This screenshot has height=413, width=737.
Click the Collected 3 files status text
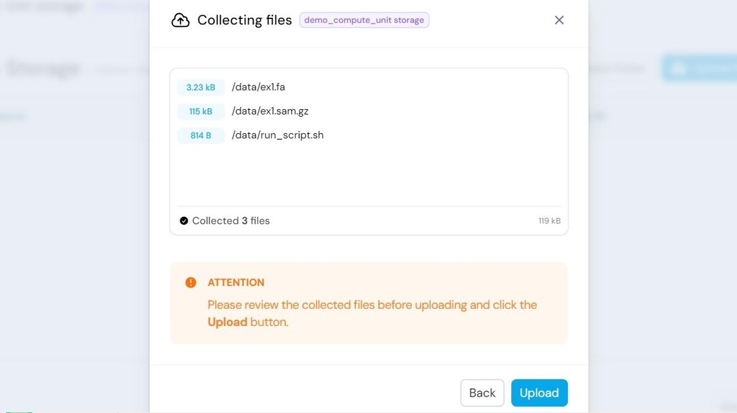coord(231,221)
